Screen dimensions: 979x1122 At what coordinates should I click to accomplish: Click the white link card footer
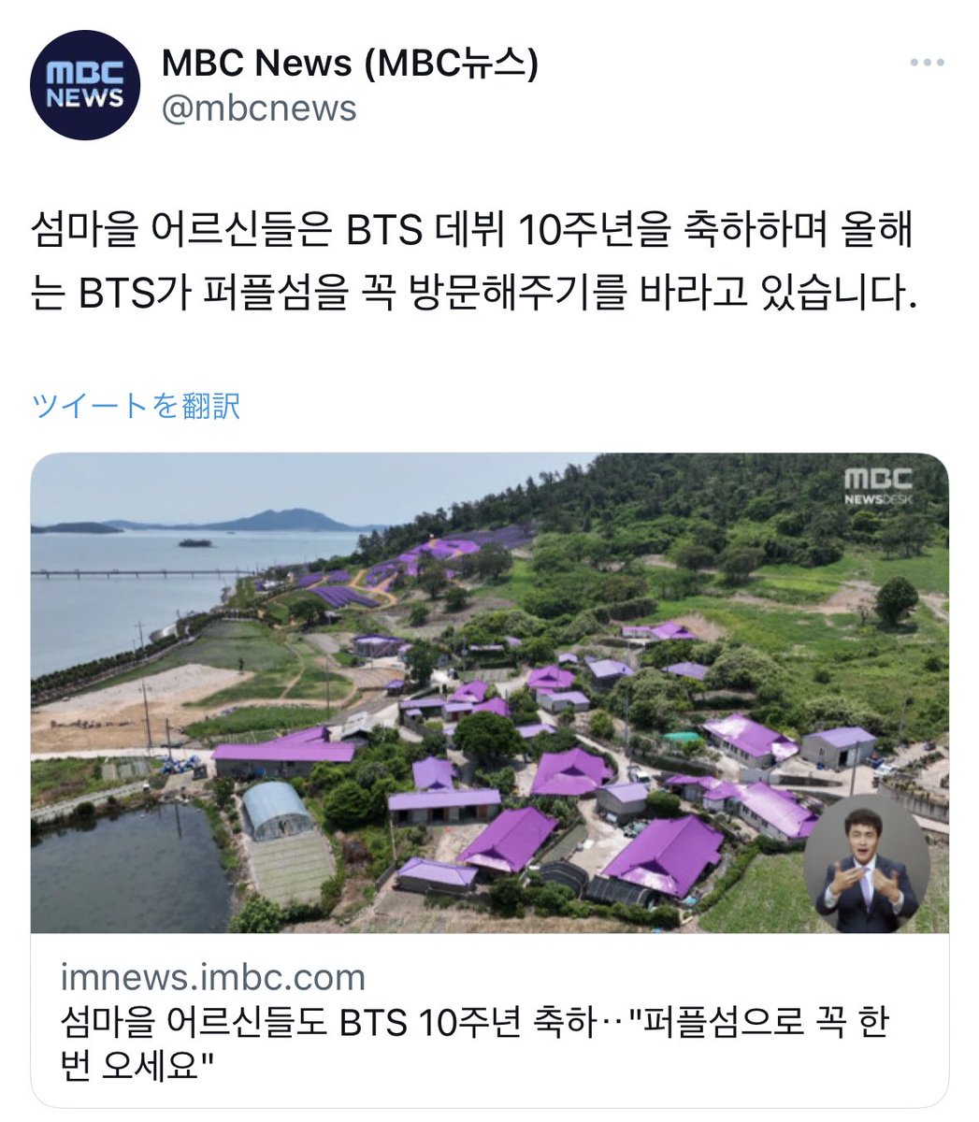pos(490,1020)
